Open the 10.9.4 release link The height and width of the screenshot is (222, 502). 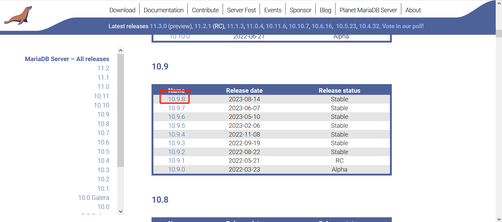(x=177, y=135)
